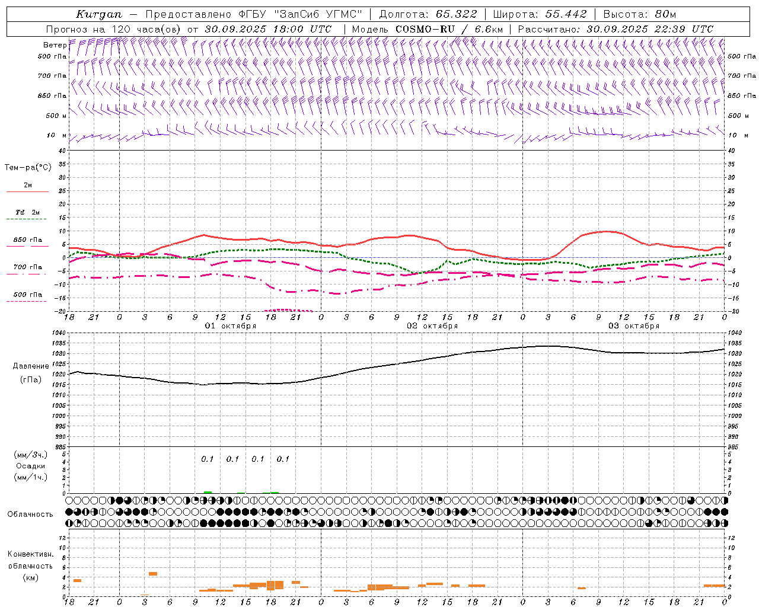Select the solid red 2м legend line
759x607 pixels.
pos(27,191)
